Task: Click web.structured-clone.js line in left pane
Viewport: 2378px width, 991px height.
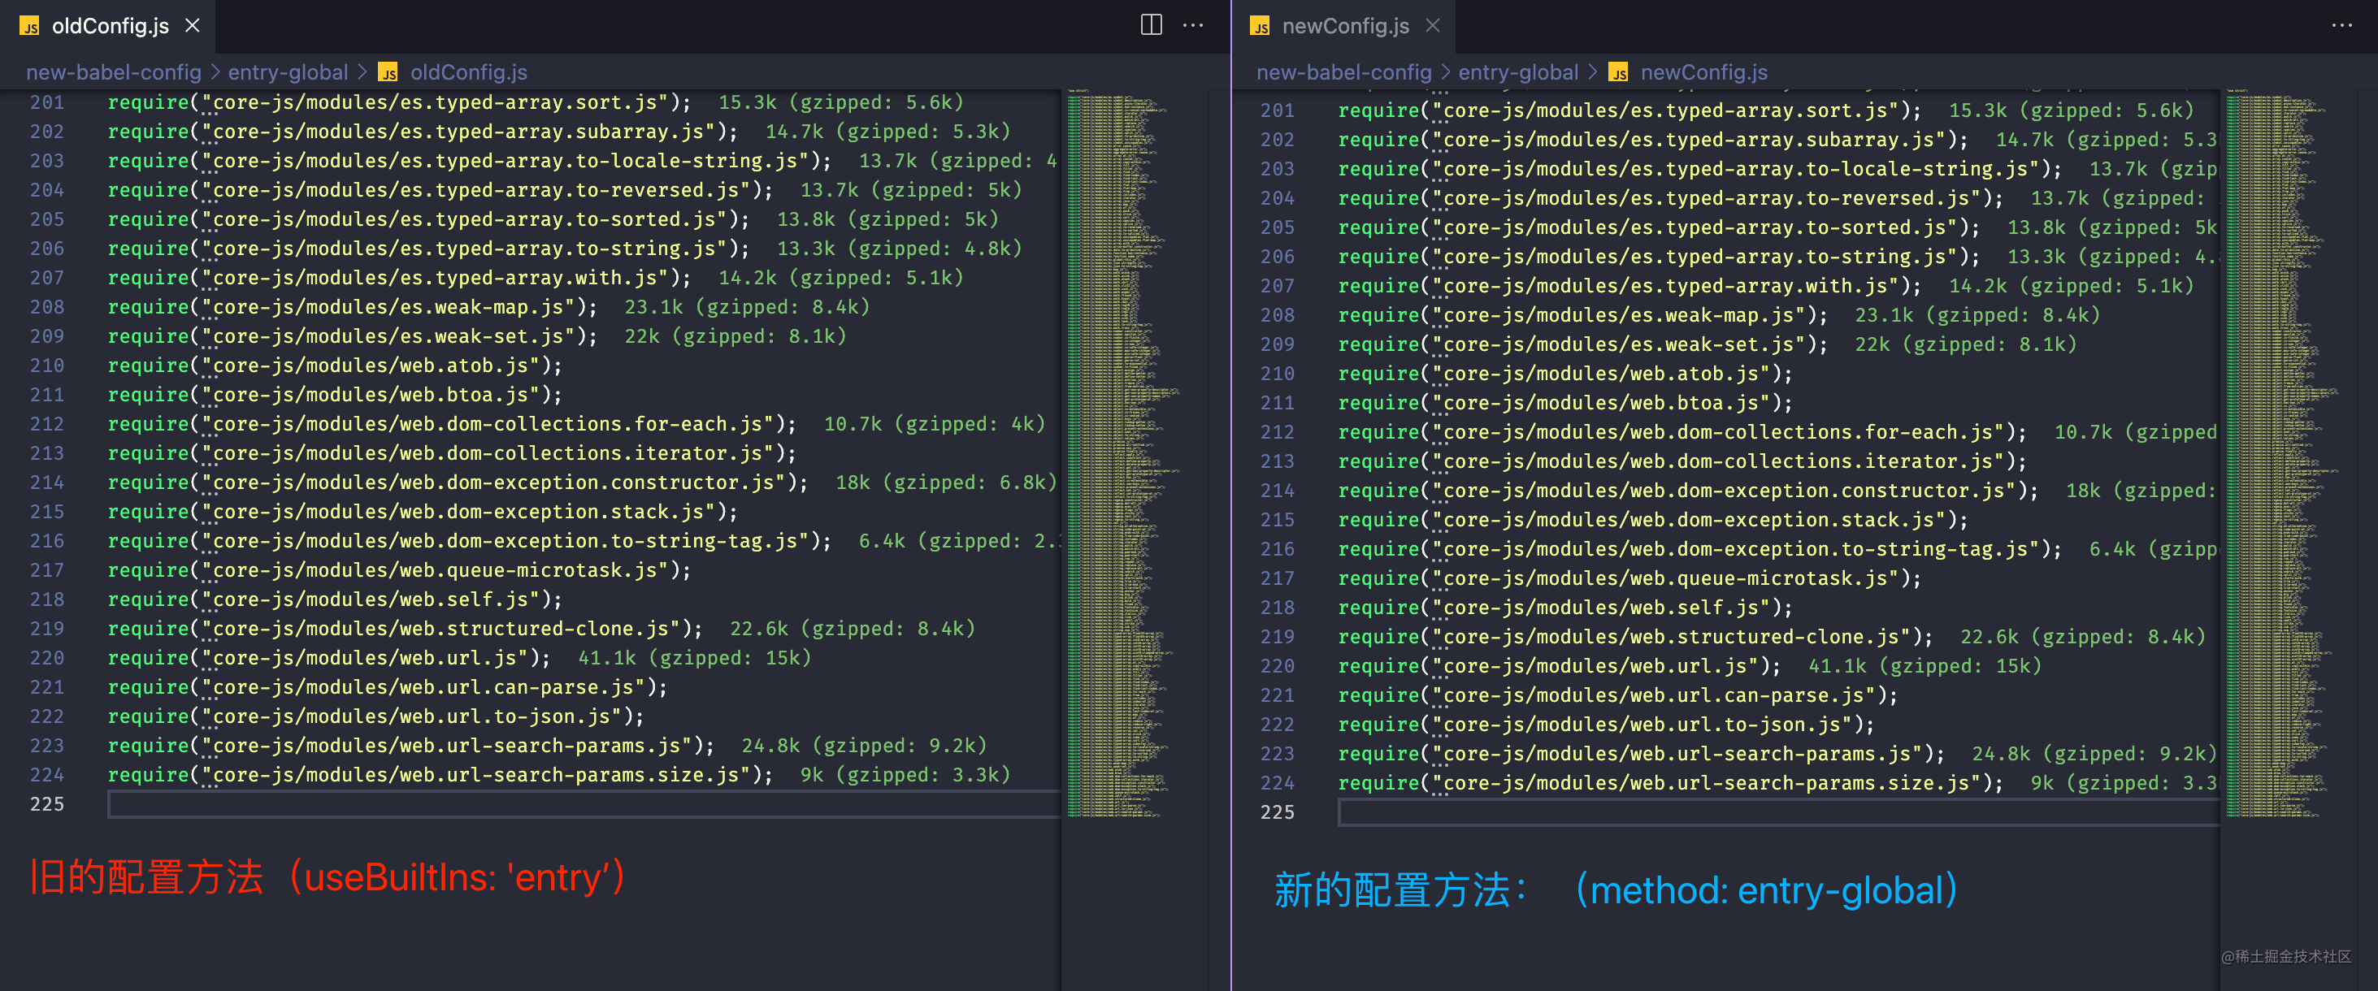Action: [406, 629]
